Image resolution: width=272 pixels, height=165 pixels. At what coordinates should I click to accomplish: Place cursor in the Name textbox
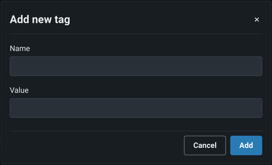click(136, 66)
